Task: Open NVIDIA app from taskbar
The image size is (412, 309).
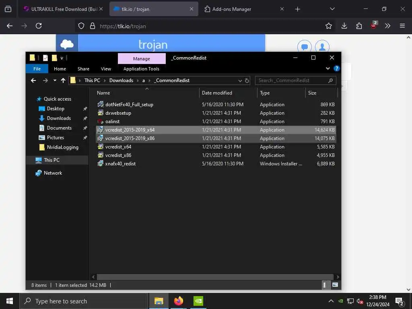Action: [x=198, y=301]
